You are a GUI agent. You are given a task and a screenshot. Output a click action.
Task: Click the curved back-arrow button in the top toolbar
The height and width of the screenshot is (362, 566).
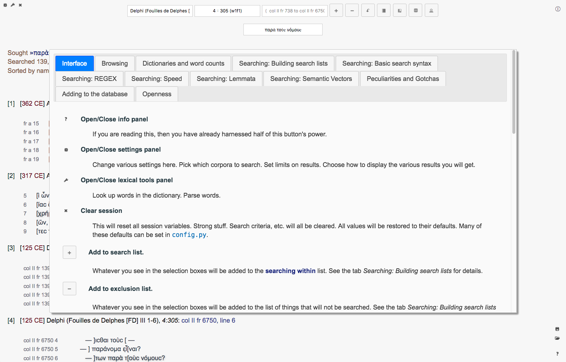(x=368, y=11)
